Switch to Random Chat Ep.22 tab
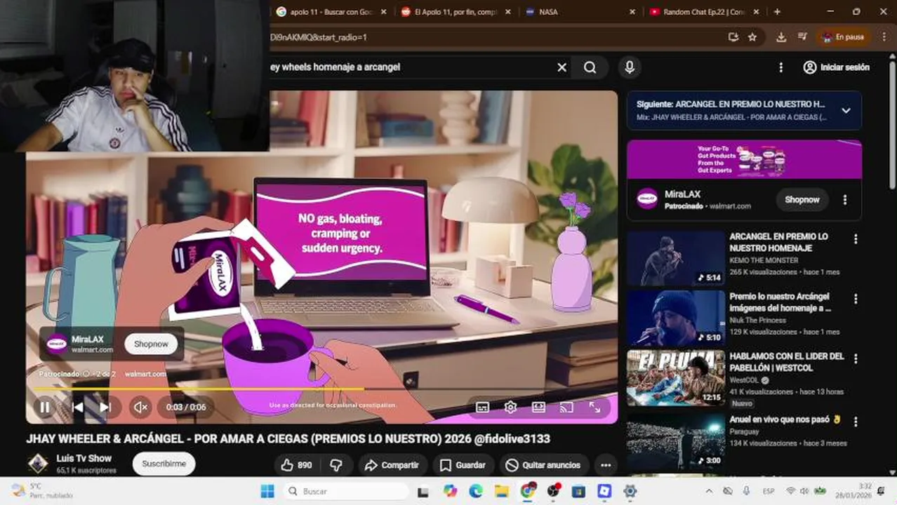The image size is (897, 505). tap(703, 12)
